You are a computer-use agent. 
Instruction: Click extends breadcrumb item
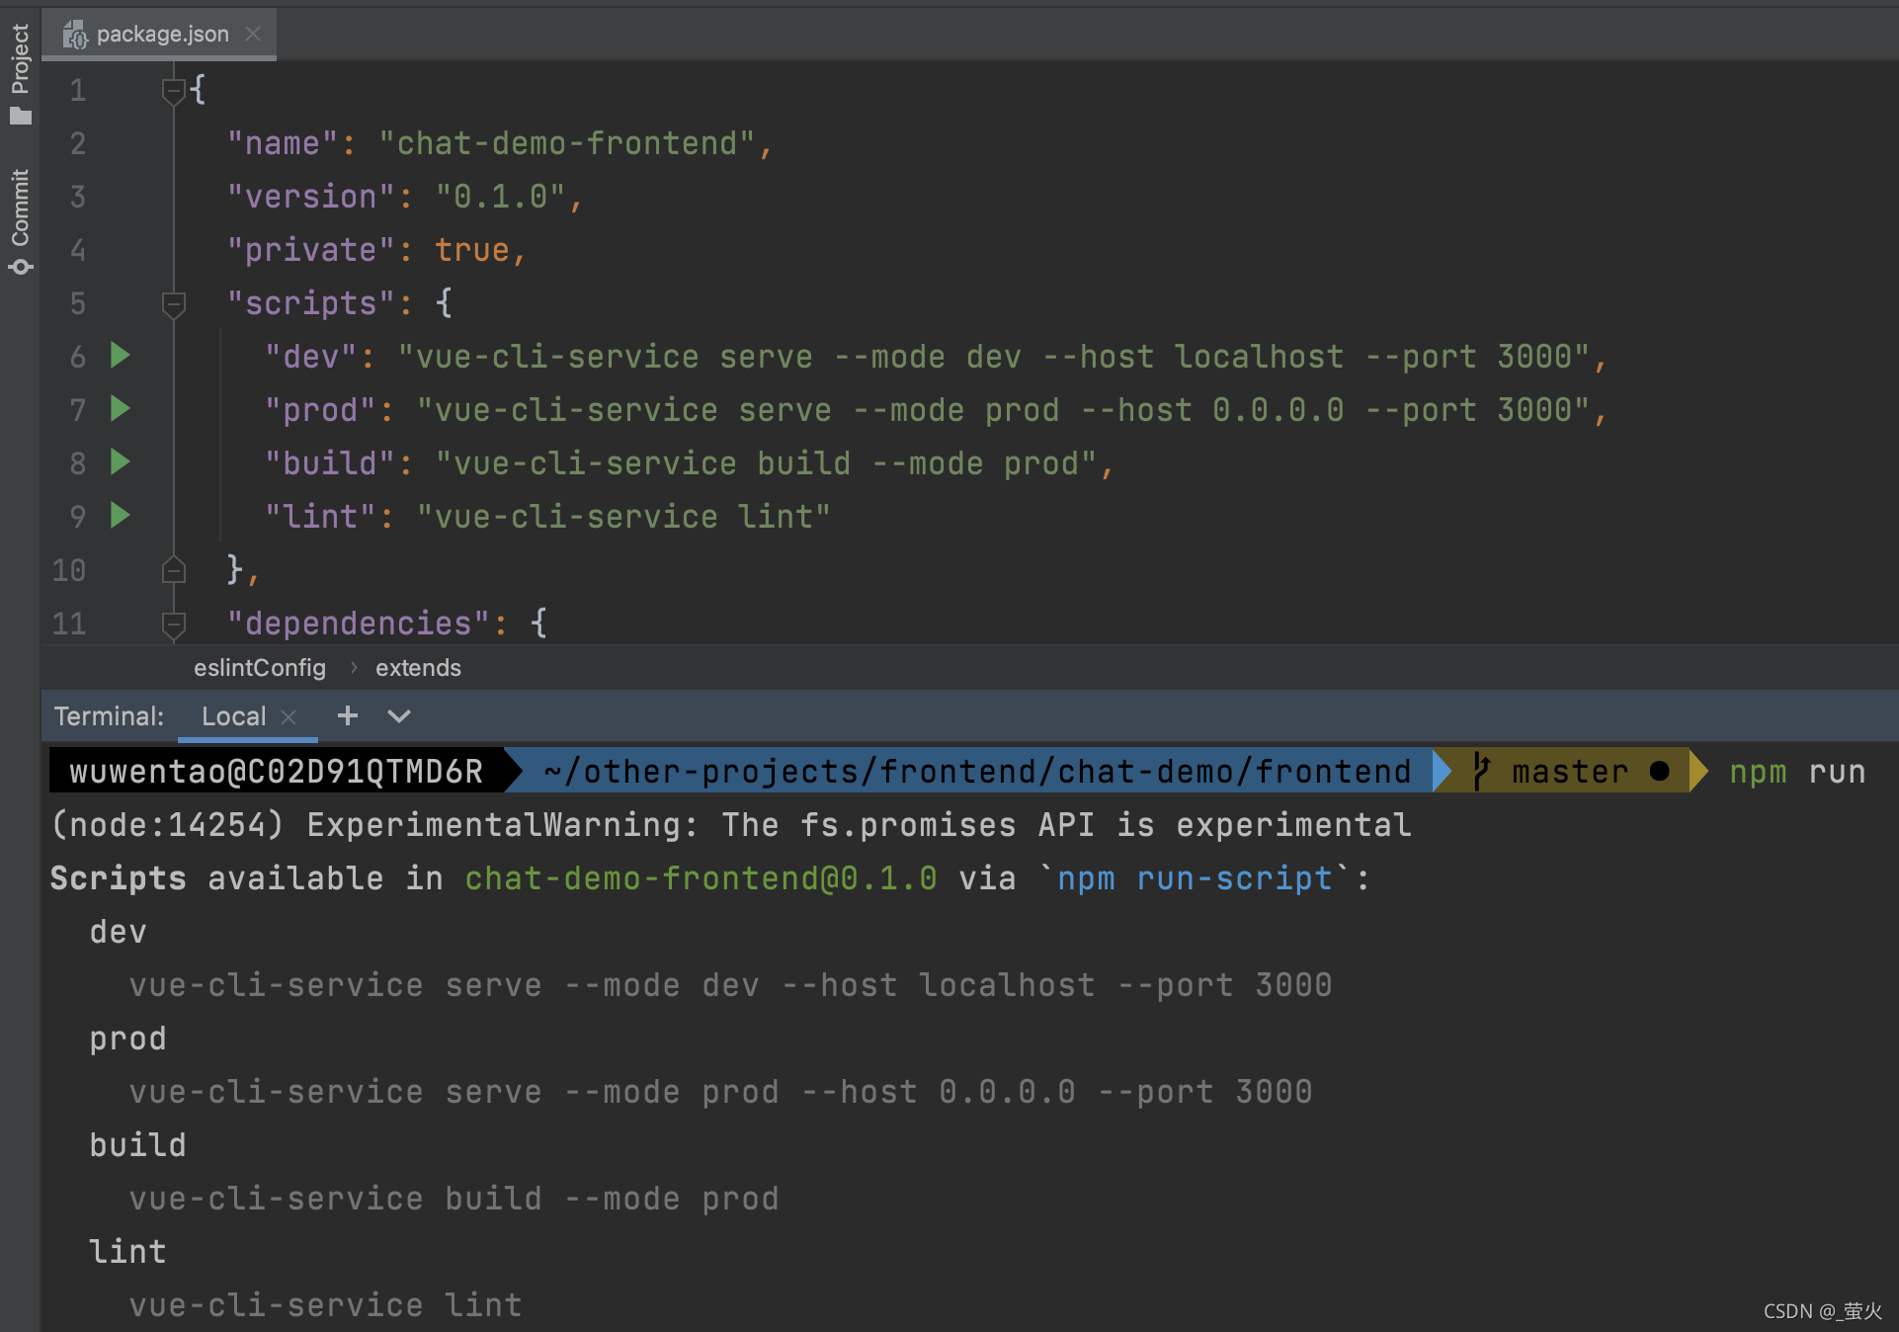(418, 668)
